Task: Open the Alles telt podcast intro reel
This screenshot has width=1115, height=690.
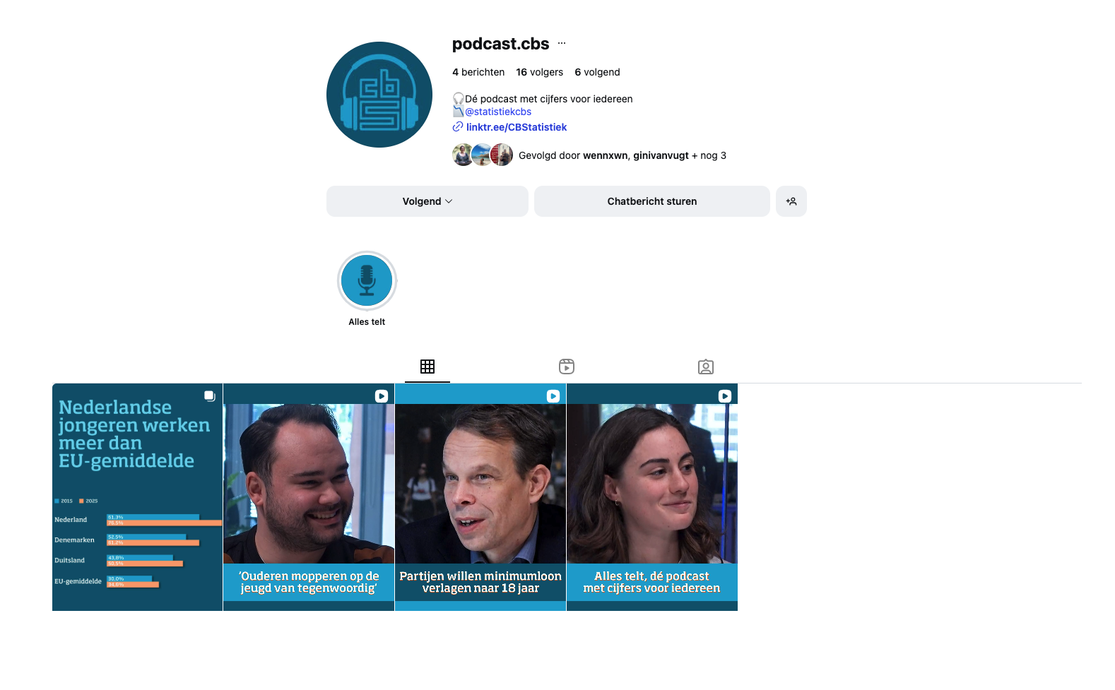Action: pyautogui.click(x=652, y=497)
